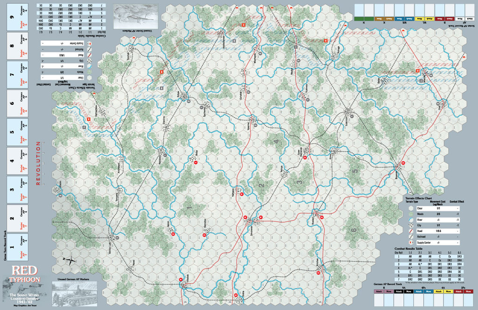Select turn 4 box on Game Turn Record Track
This screenshot has width=478, height=310.
tap(18, 161)
